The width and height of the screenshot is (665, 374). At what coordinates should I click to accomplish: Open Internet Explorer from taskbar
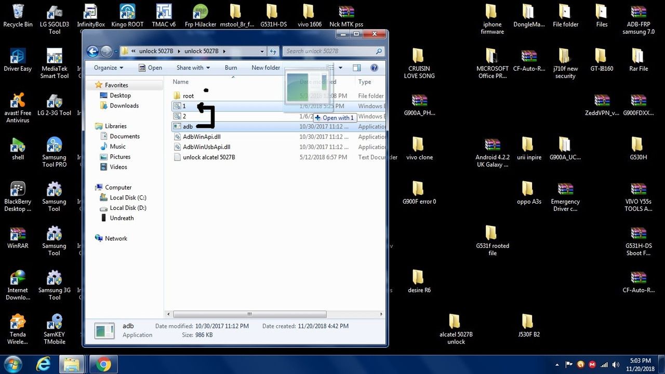coord(44,364)
